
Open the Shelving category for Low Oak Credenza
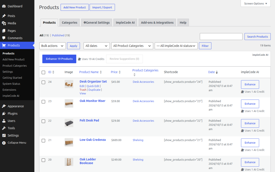[x=138, y=140]
